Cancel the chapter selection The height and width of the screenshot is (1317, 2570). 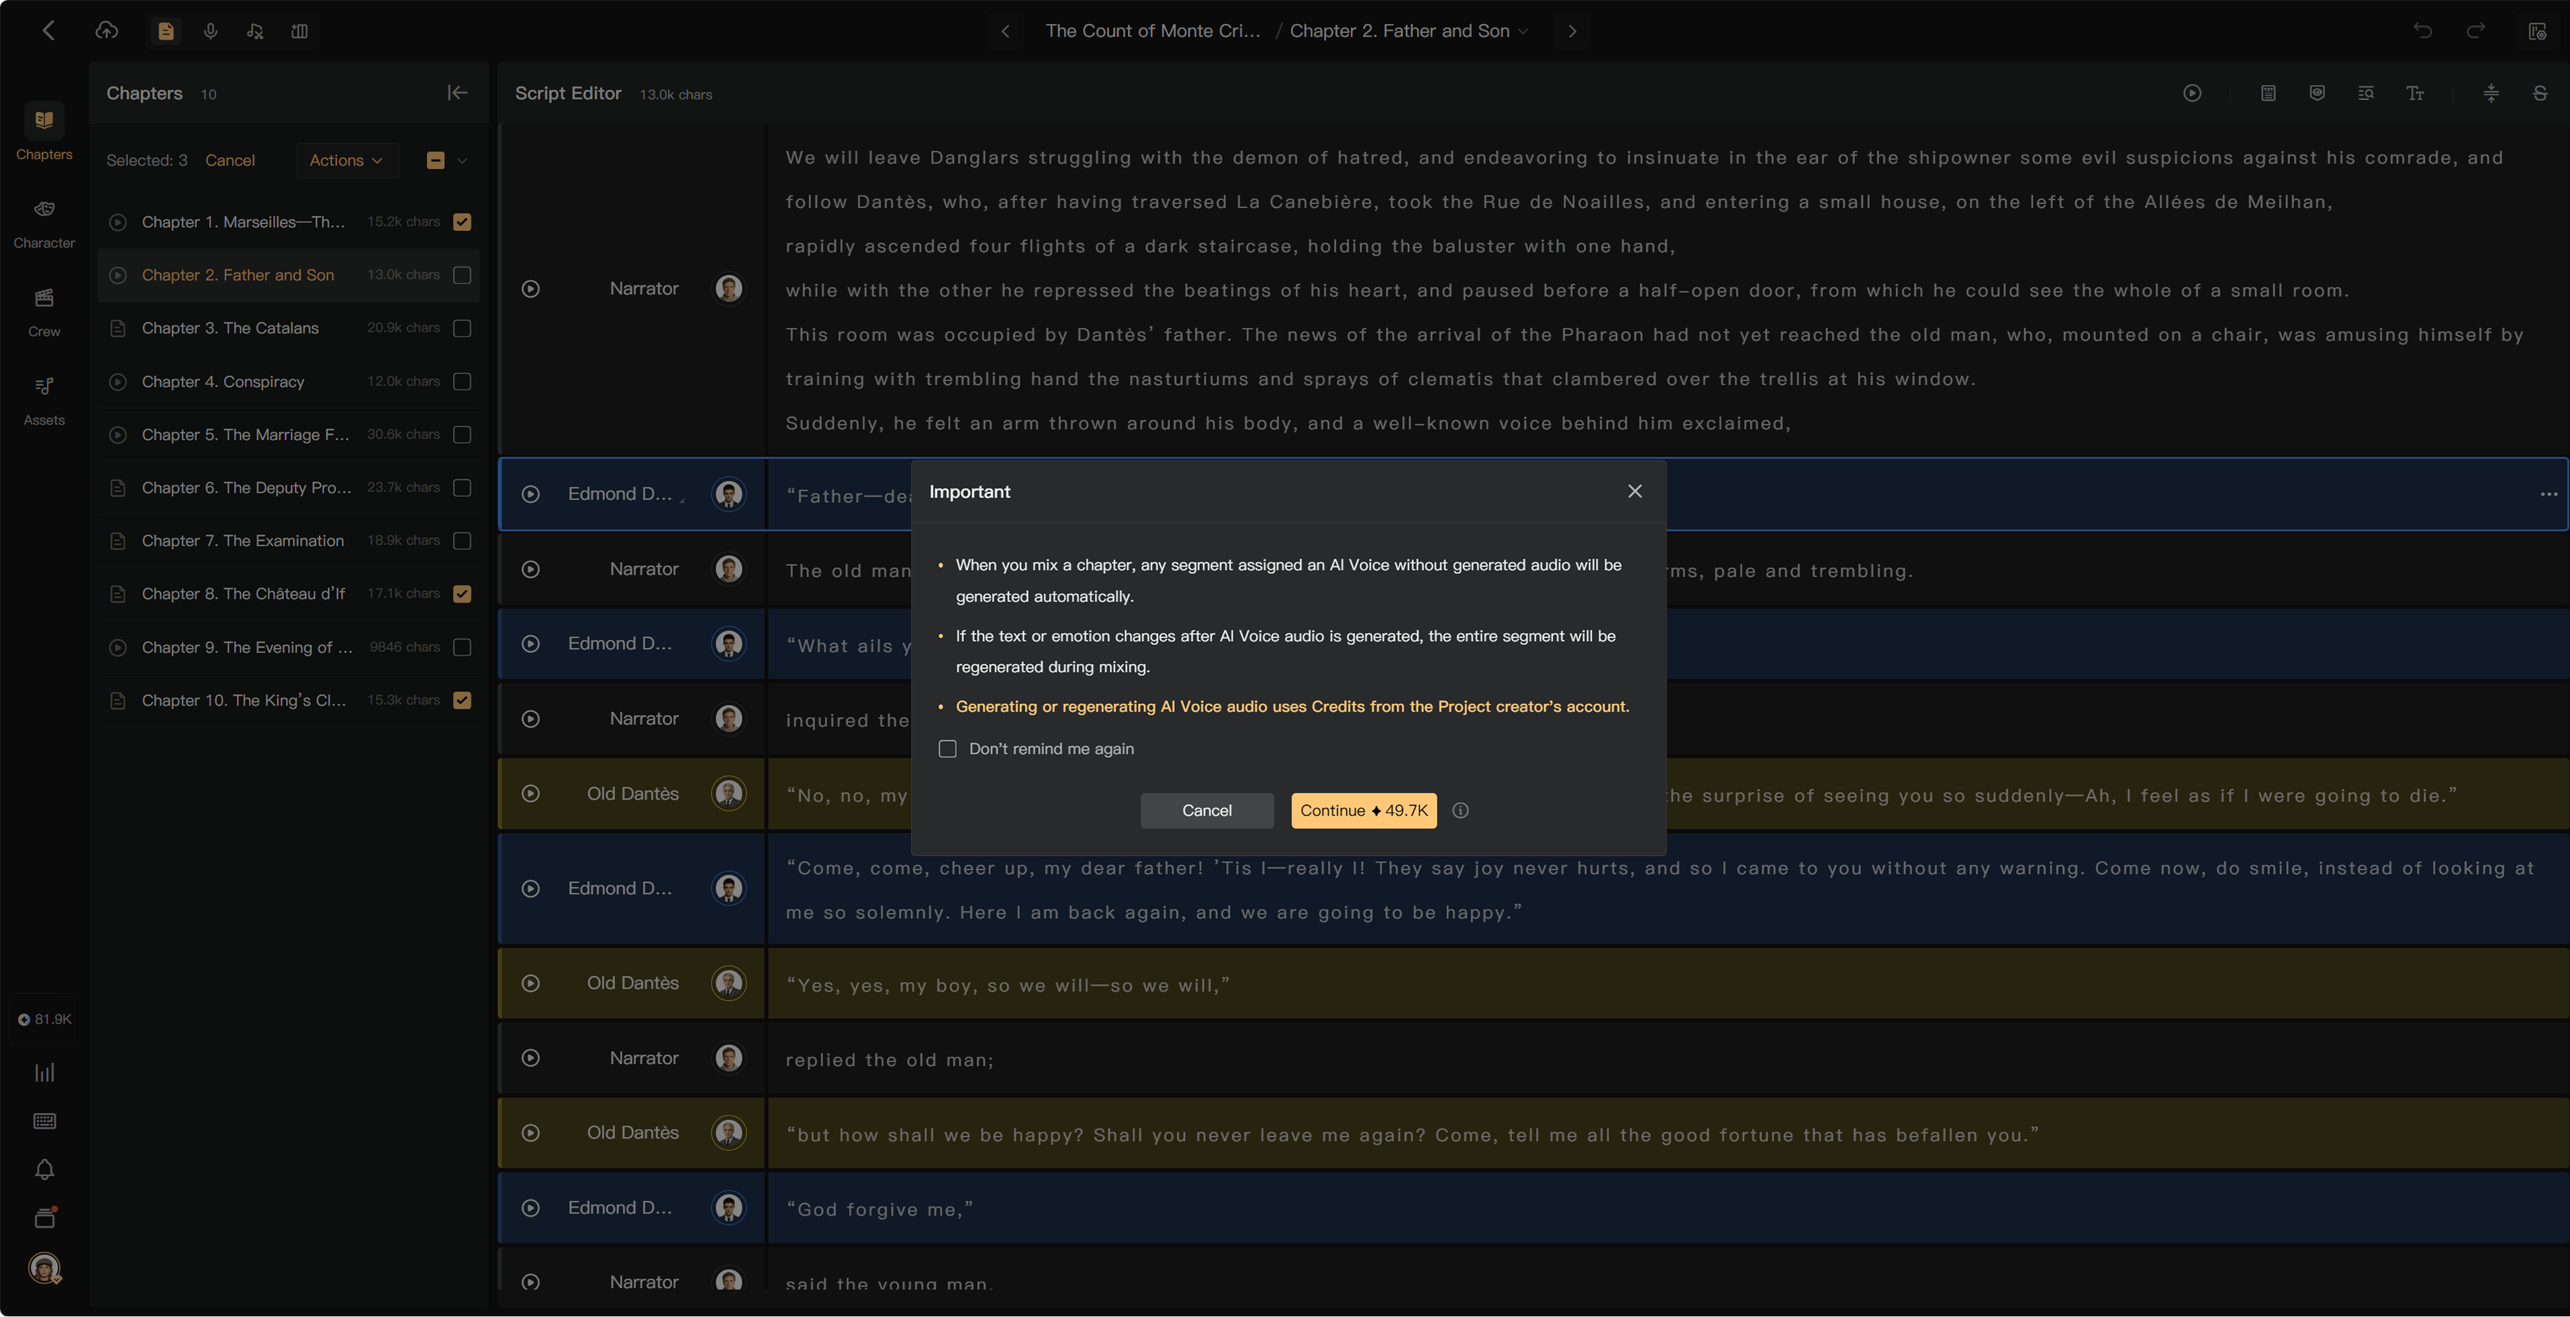pos(230,160)
